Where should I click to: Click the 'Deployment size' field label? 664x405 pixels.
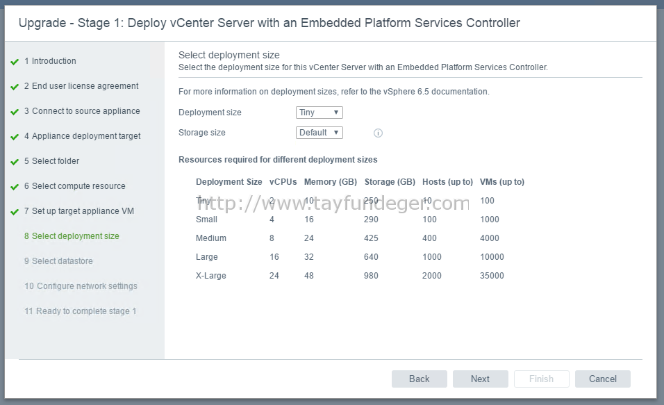[210, 113]
